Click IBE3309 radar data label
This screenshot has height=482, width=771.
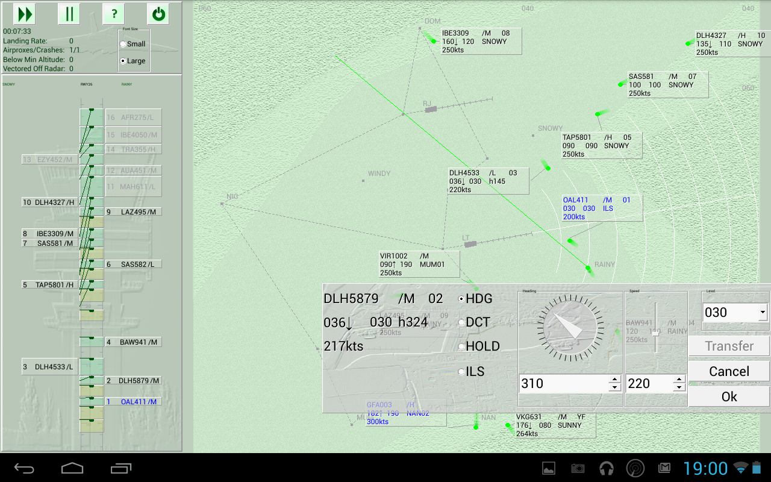tap(481, 42)
